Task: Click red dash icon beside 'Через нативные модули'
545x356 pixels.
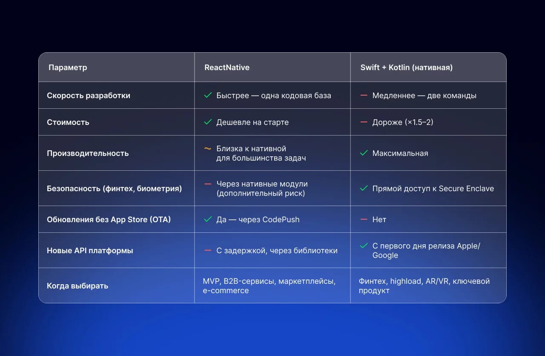Action: (x=208, y=184)
